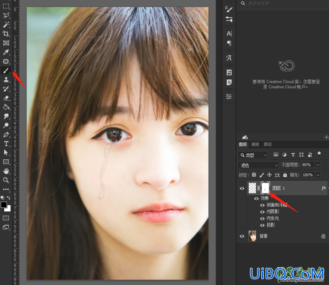Select the History Brush tool
The height and width of the screenshot is (285, 329).
[x=6, y=89]
